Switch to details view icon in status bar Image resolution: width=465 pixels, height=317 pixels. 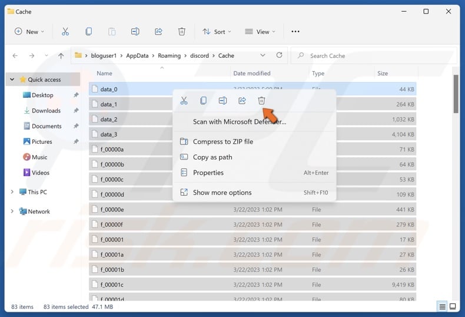tap(442, 306)
